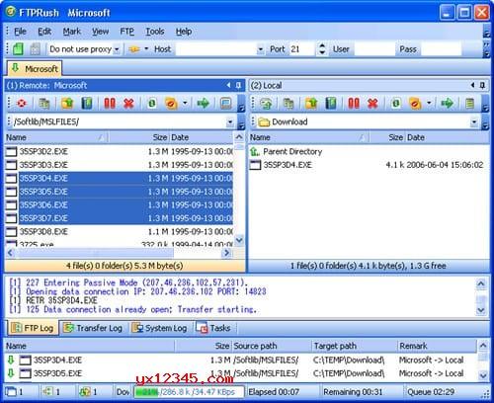This screenshot has width=494, height=403.
Task: Click the red pause icon in Local toolbar
Action: 354,104
